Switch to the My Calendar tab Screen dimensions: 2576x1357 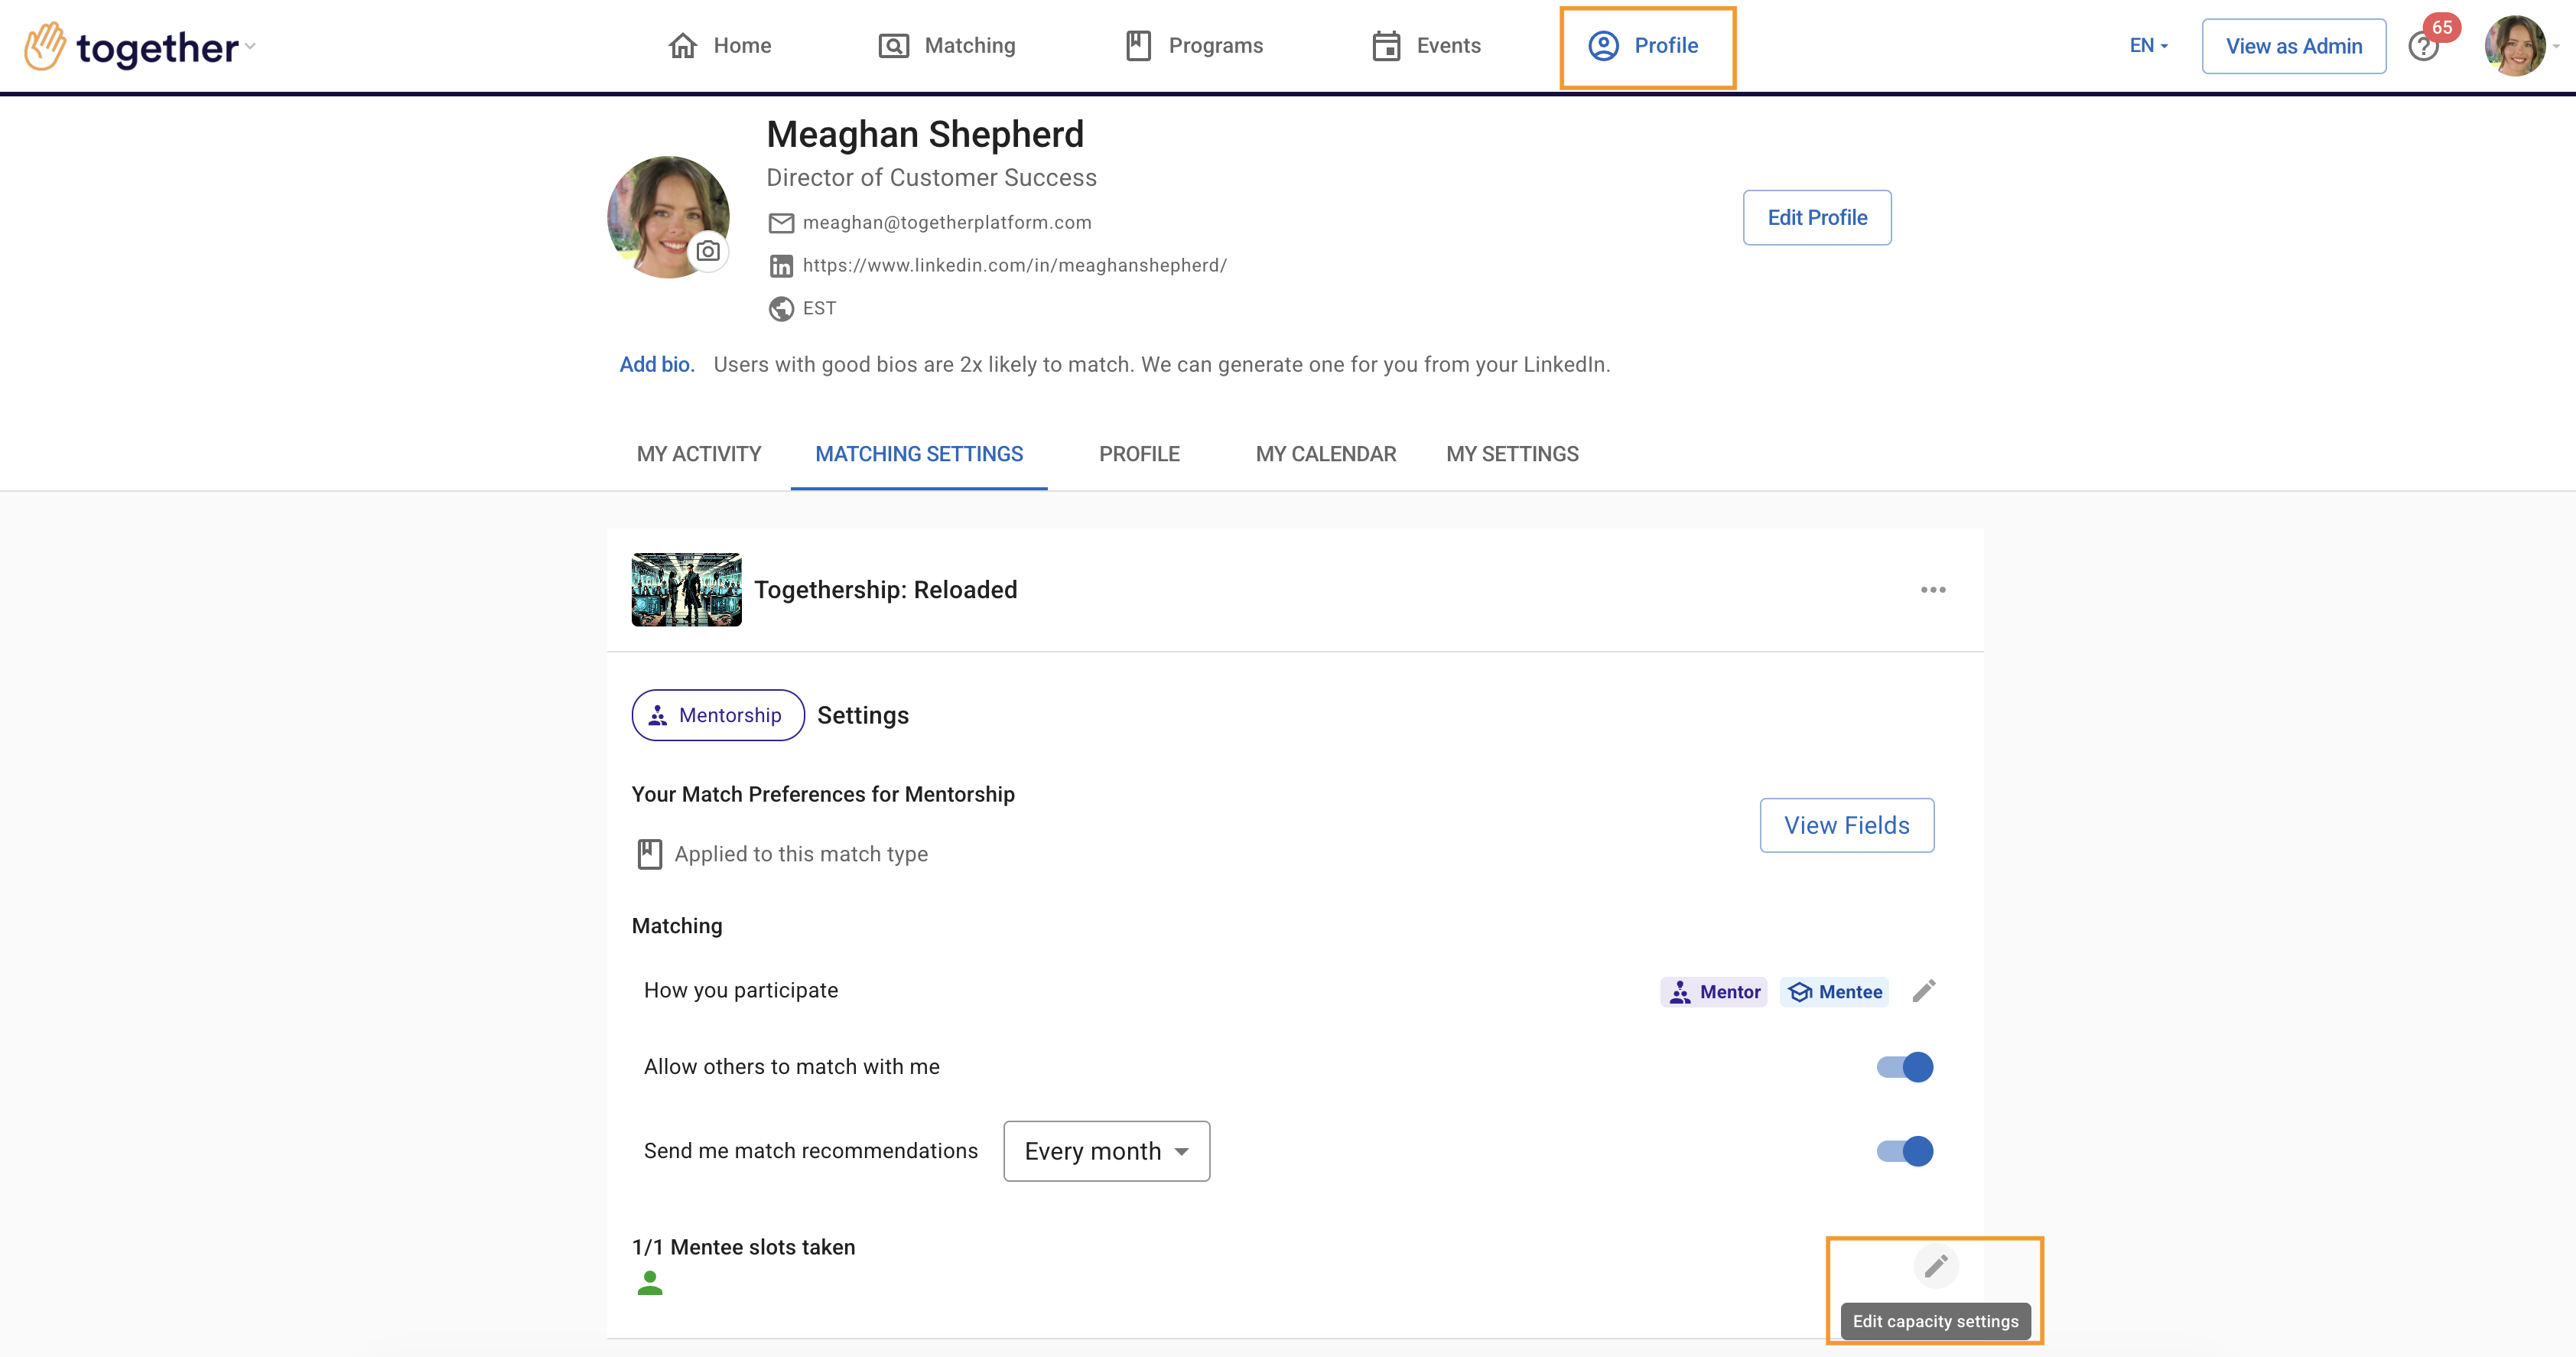[1325, 454]
